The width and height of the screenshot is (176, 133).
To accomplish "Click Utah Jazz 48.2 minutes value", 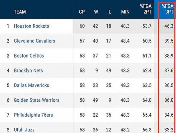I will (x=125, y=130).
